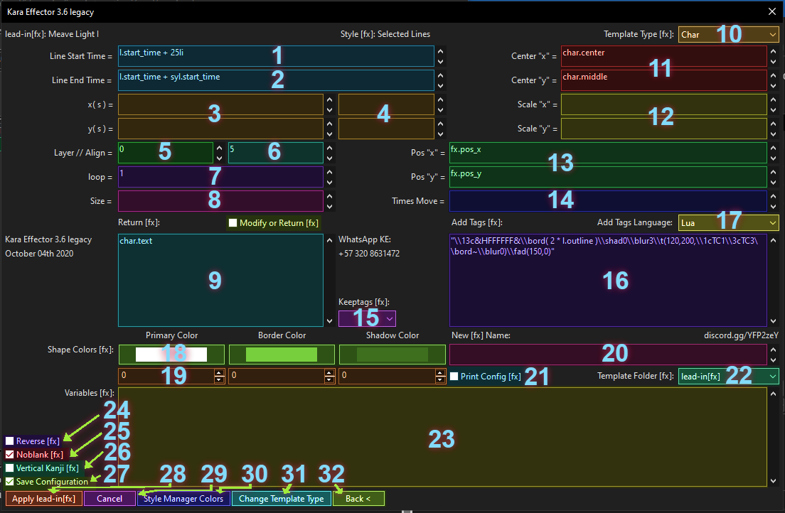Go back with the Back < button

[x=358, y=499]
